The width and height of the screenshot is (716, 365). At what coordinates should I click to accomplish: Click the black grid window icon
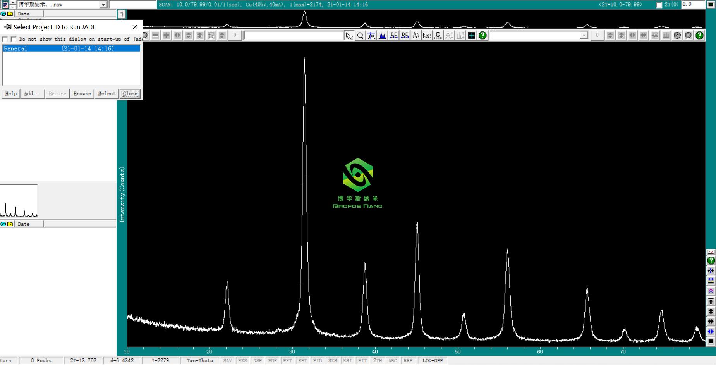coord(471,36)
